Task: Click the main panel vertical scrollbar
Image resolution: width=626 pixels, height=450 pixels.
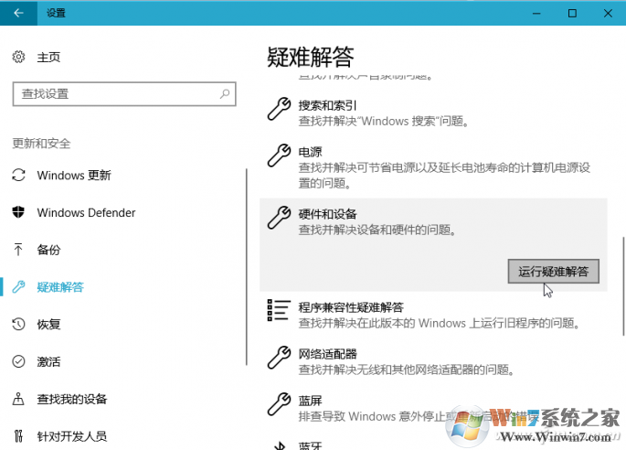Action: click(x=623, y=286)
